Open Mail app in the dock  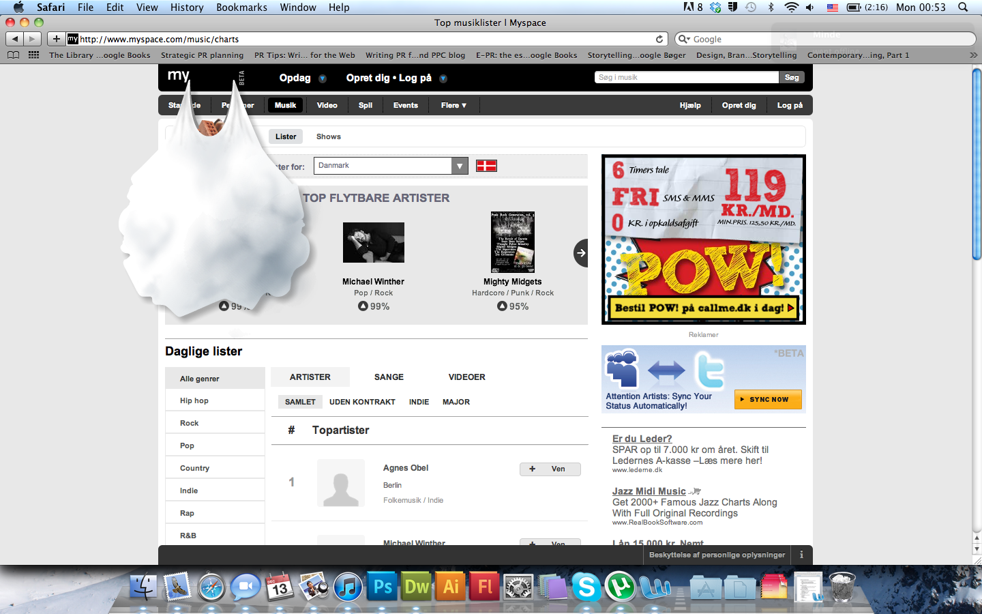[177, 587]
